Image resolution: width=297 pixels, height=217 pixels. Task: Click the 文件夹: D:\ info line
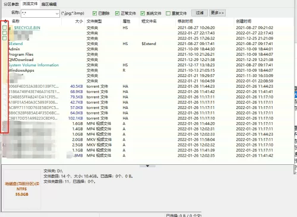53,171
